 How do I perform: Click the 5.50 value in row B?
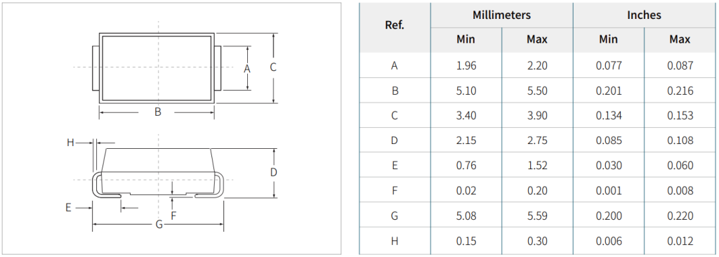click(537, 91)
